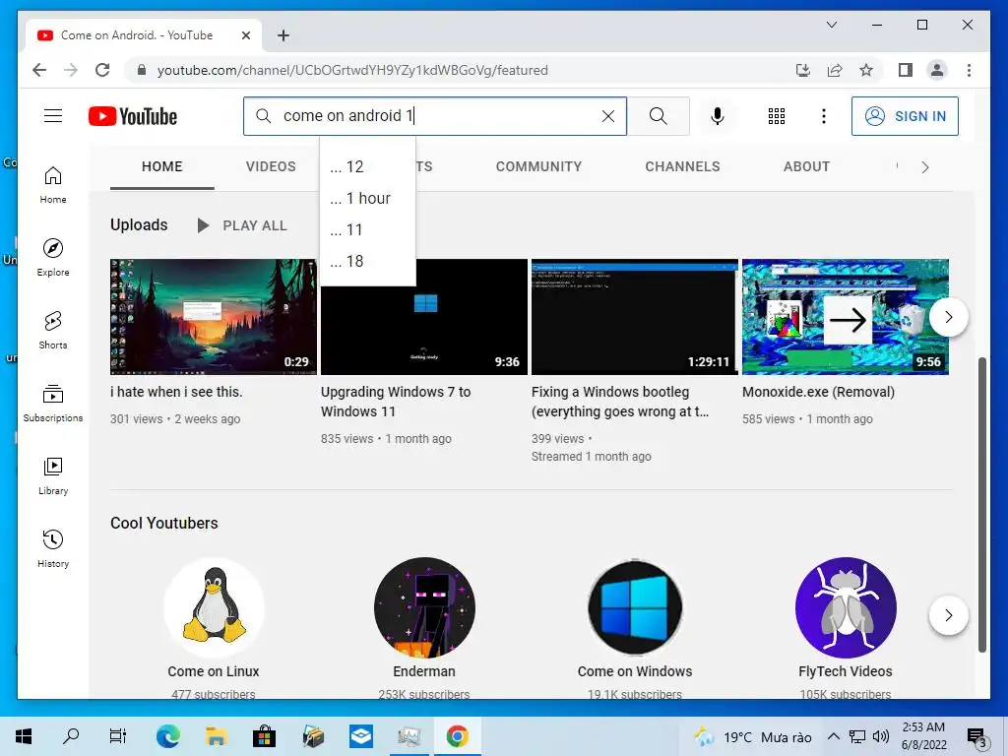Go back with the Chrome back arrow
The image size is (1008, 756).
[x=39, y=70]
